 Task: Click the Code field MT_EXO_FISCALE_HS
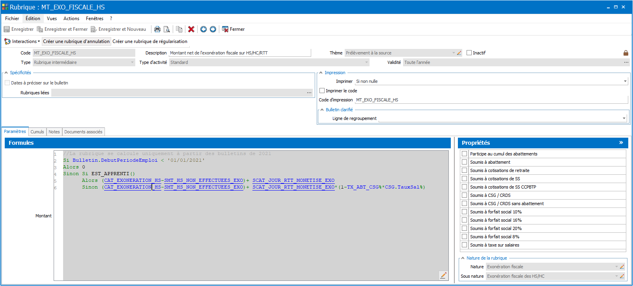84,53
